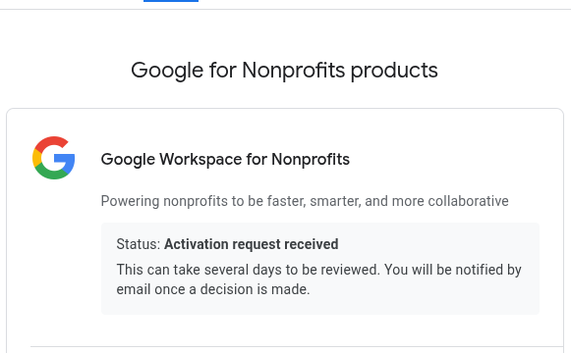571x353 pixels.
Task: Click the line email once a decision is made
Action: pyautogui.click(x=213, y=289)
